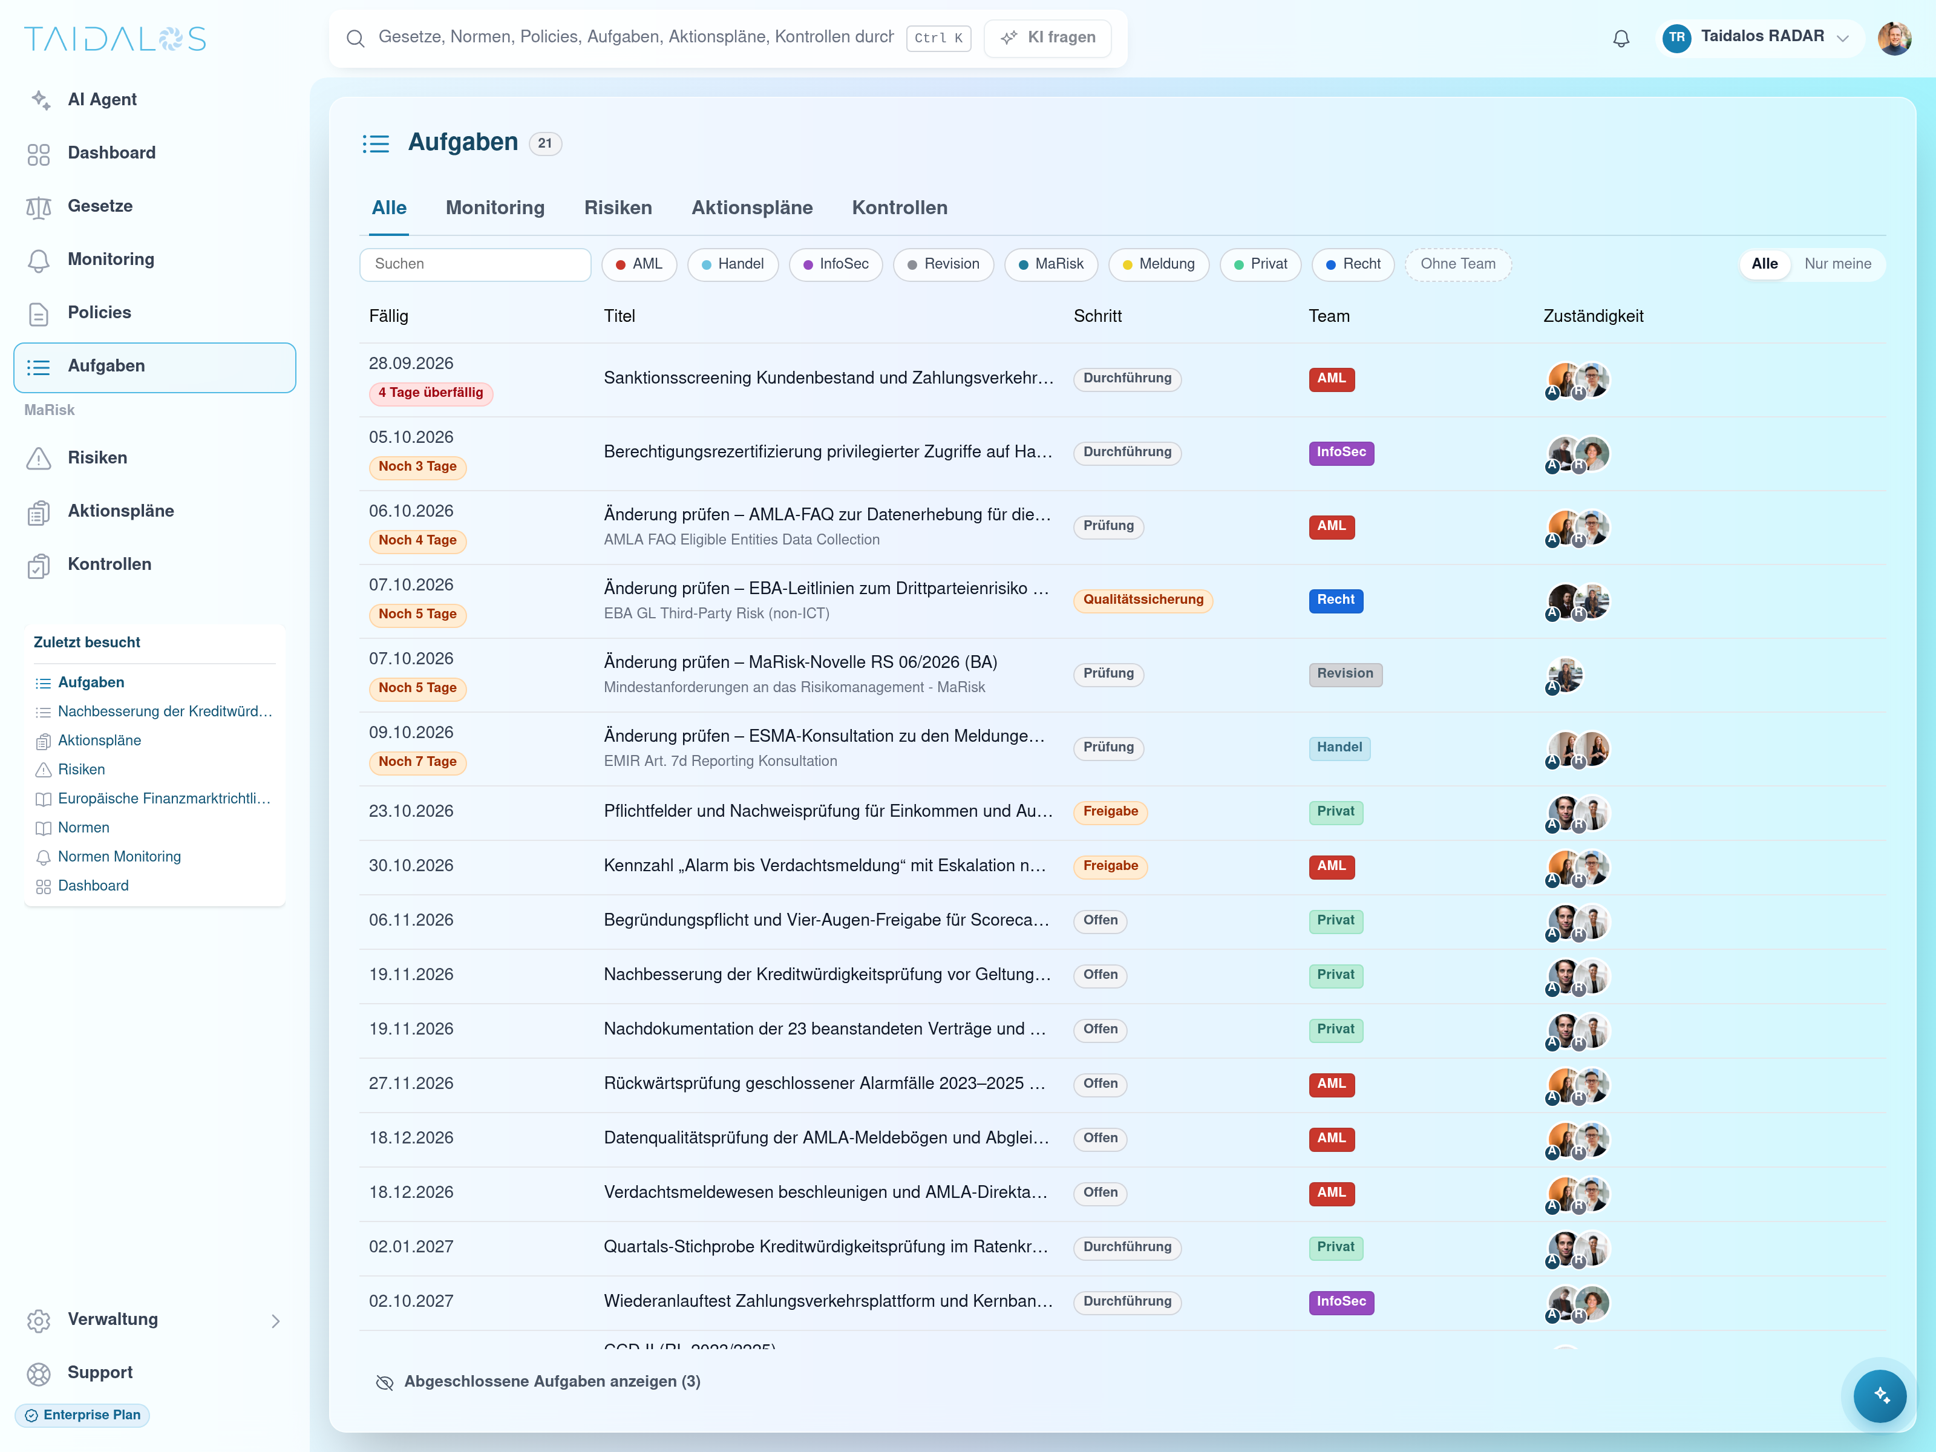The width and height of the screenshot is (1936, 1452).
Task: Switch to the Aktionspläne tab
Action: [752, 208]
